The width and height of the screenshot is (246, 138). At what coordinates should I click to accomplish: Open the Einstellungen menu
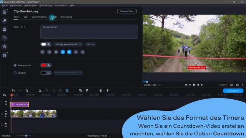click(46, 5)
